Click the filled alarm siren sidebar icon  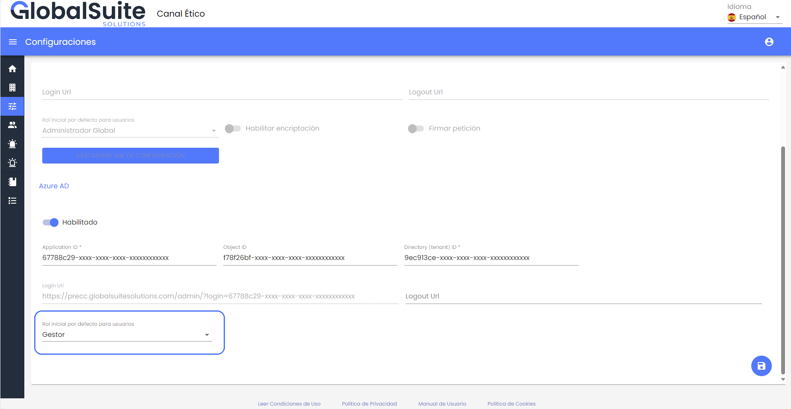point(12,144)
